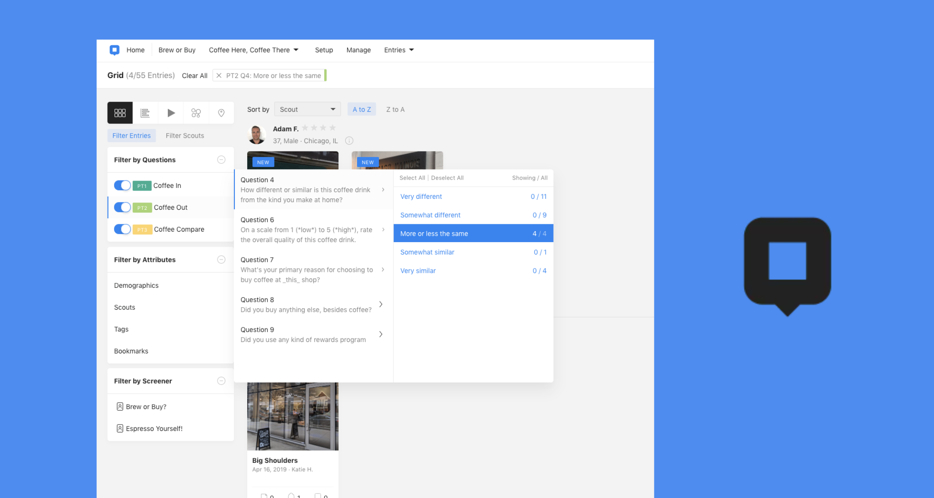Collapse the Filter by Questions section
This screenshot has height=498, width=934.
click(x=221, y=160)
